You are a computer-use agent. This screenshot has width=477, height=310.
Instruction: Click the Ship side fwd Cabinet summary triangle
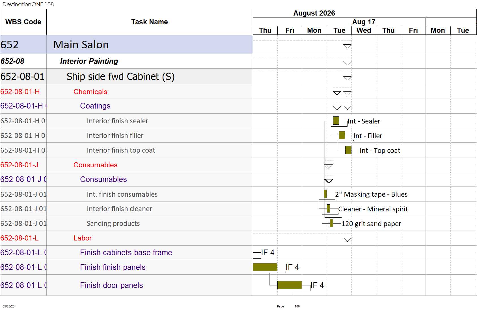[347, 78]
